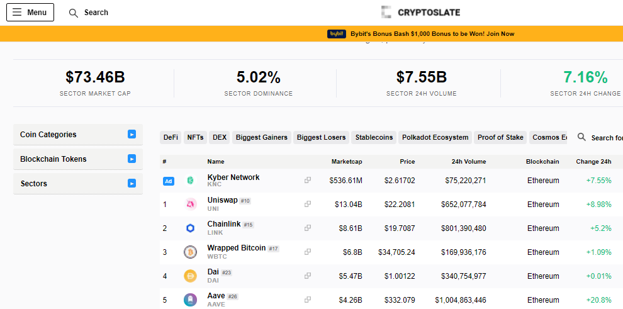623x309 pixels.
Task: Click the #15 rank badge next to Chainlink
Action: (x=248, y=225)
